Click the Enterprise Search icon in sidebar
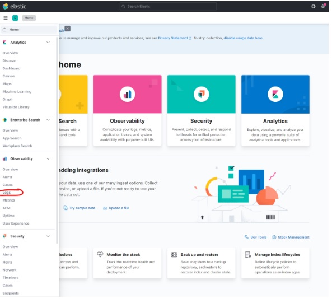This screenshot has width=332, height=299. point(4,120)
